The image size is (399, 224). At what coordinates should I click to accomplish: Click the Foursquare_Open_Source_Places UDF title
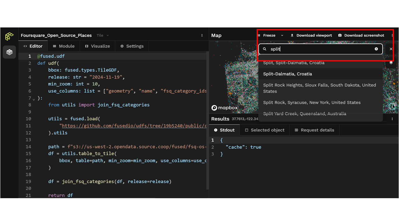pyautogui.click(x=56, y=35)
